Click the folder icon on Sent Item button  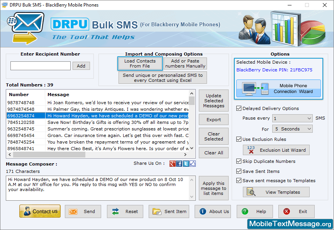(x=157, y=211)
